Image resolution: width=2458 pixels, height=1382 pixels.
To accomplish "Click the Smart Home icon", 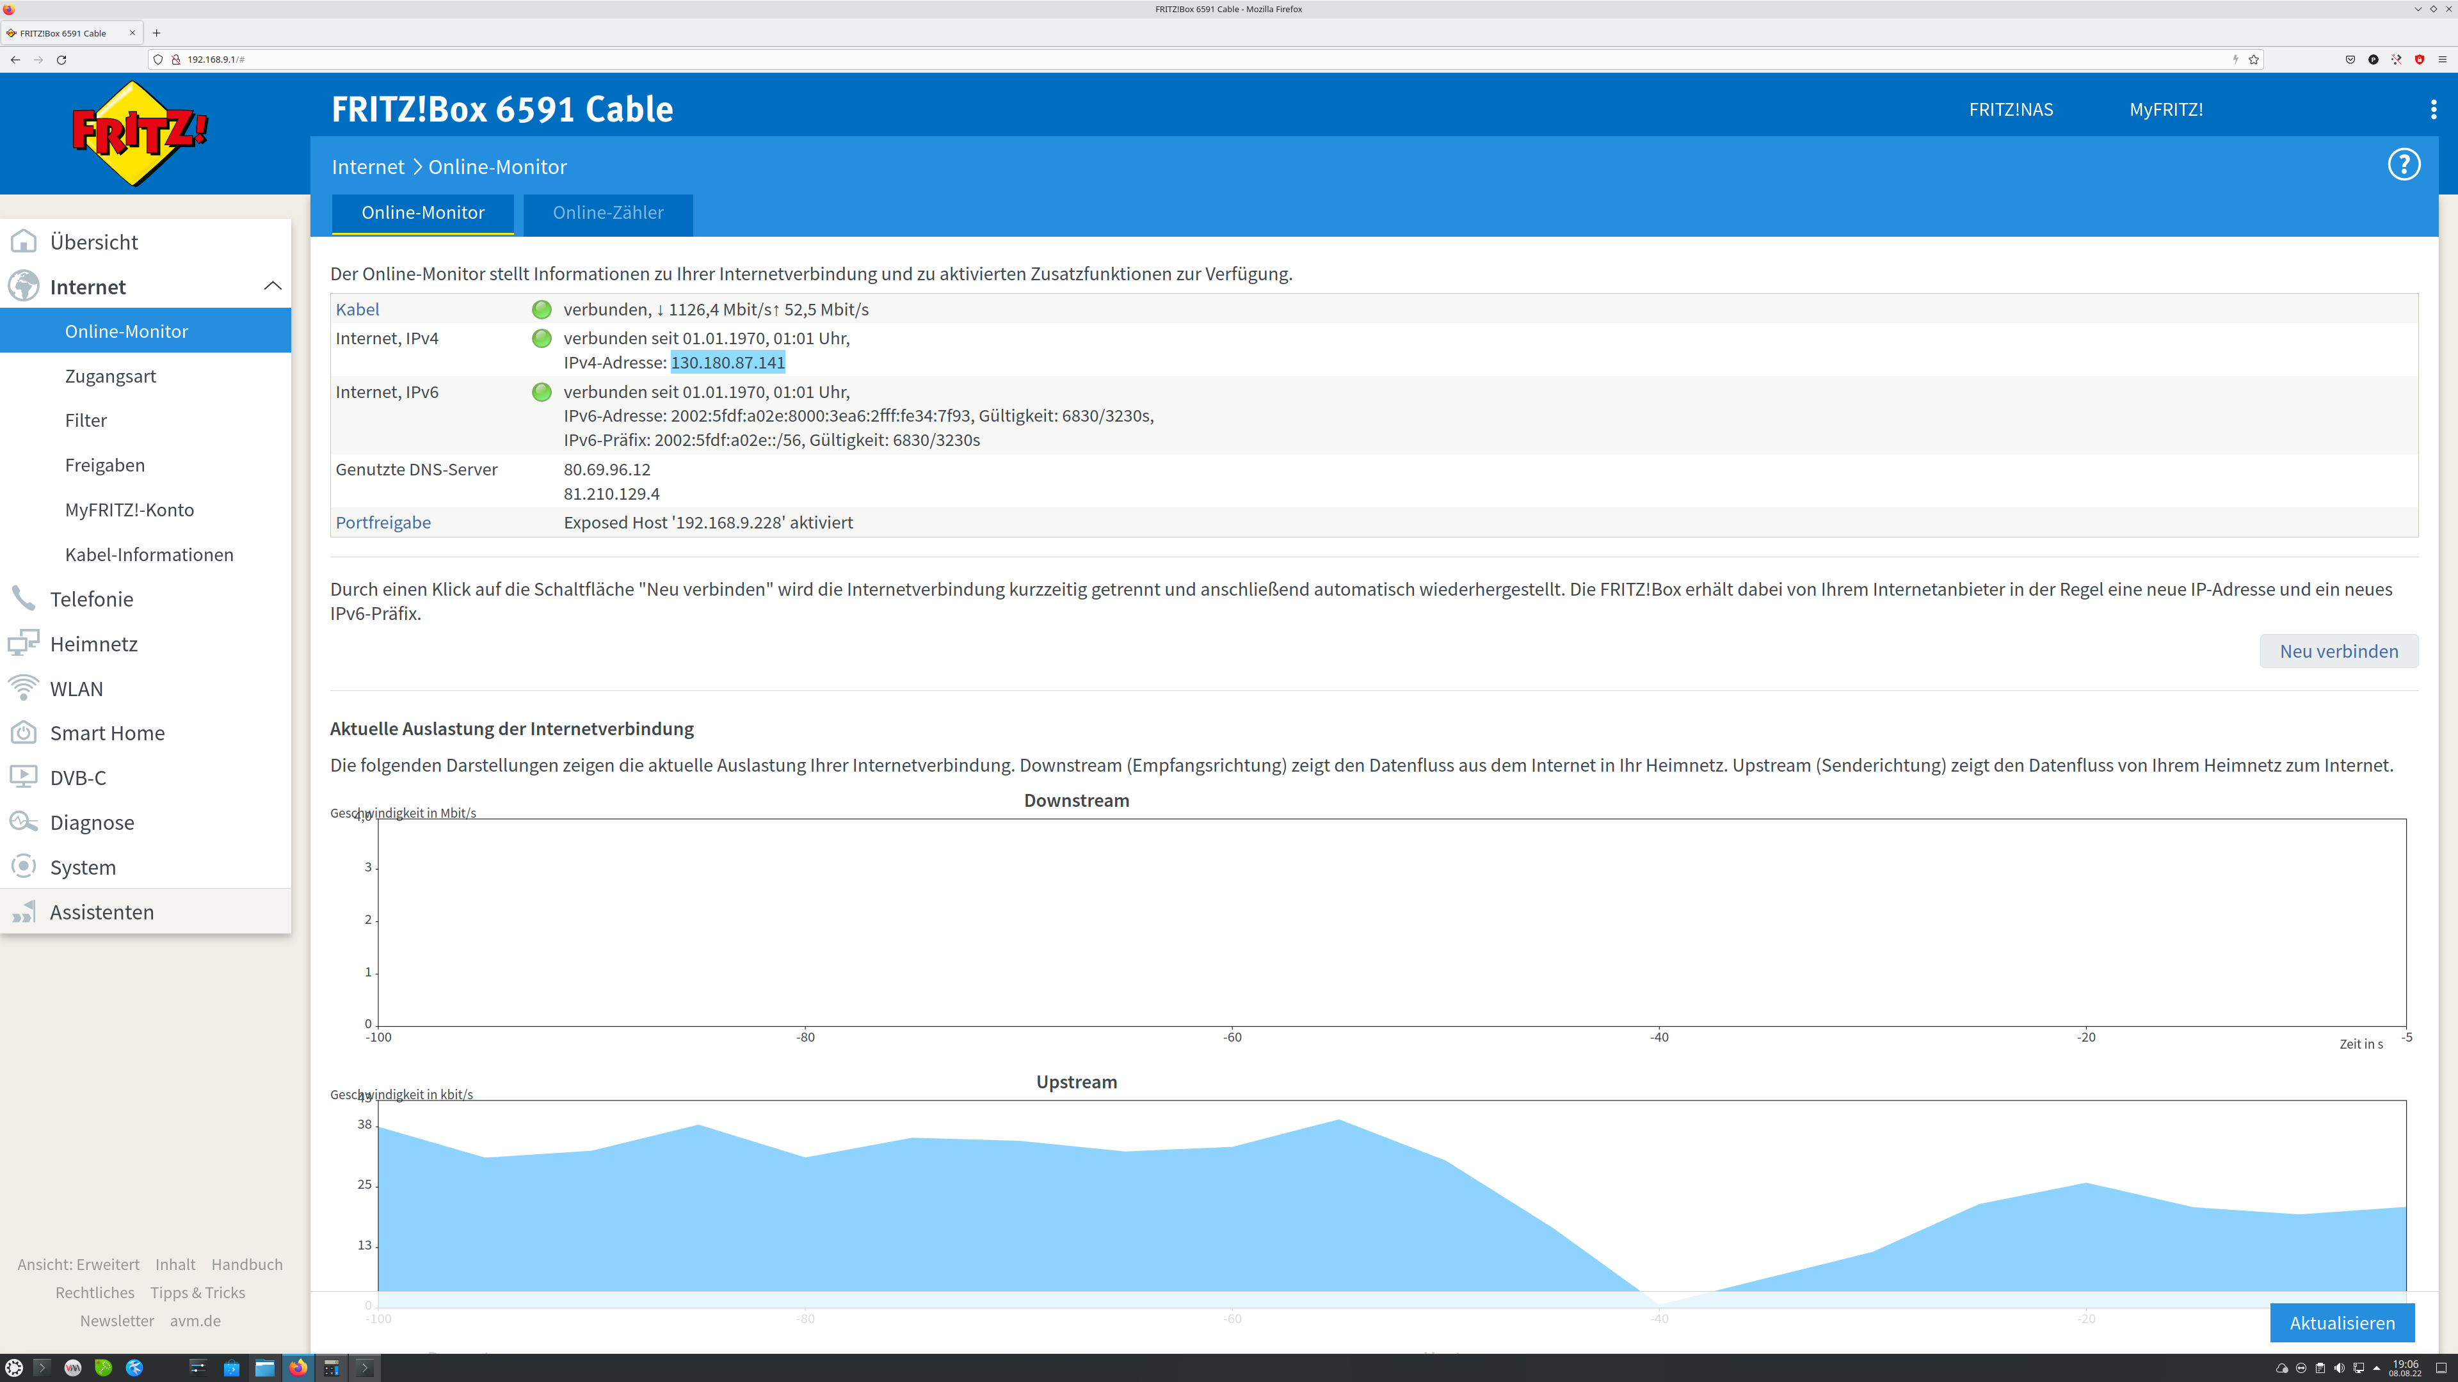I will coord(24,733).
